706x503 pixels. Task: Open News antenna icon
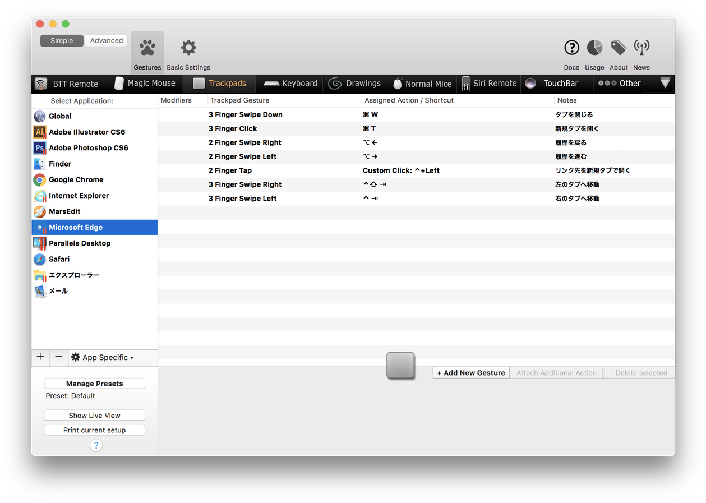(642, 48)
